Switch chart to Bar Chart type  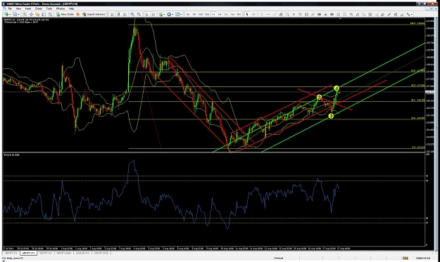112,14
